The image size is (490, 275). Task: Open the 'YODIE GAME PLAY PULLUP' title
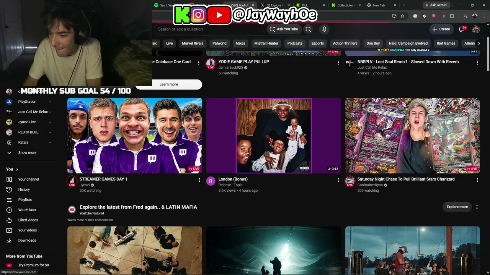(x=244, y=61)
